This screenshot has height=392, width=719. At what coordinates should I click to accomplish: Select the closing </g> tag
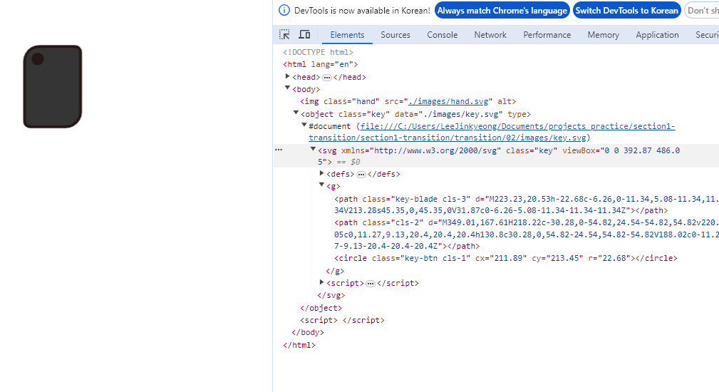point(335,271)
